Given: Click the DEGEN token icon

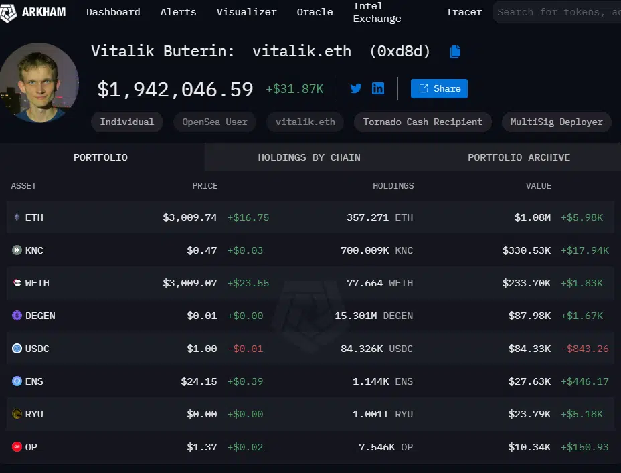Looking at the screenshot, I should (17, 316).
